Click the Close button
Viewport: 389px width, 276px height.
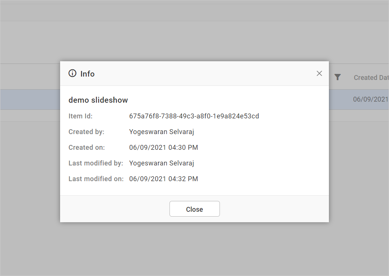click(194, 209)
